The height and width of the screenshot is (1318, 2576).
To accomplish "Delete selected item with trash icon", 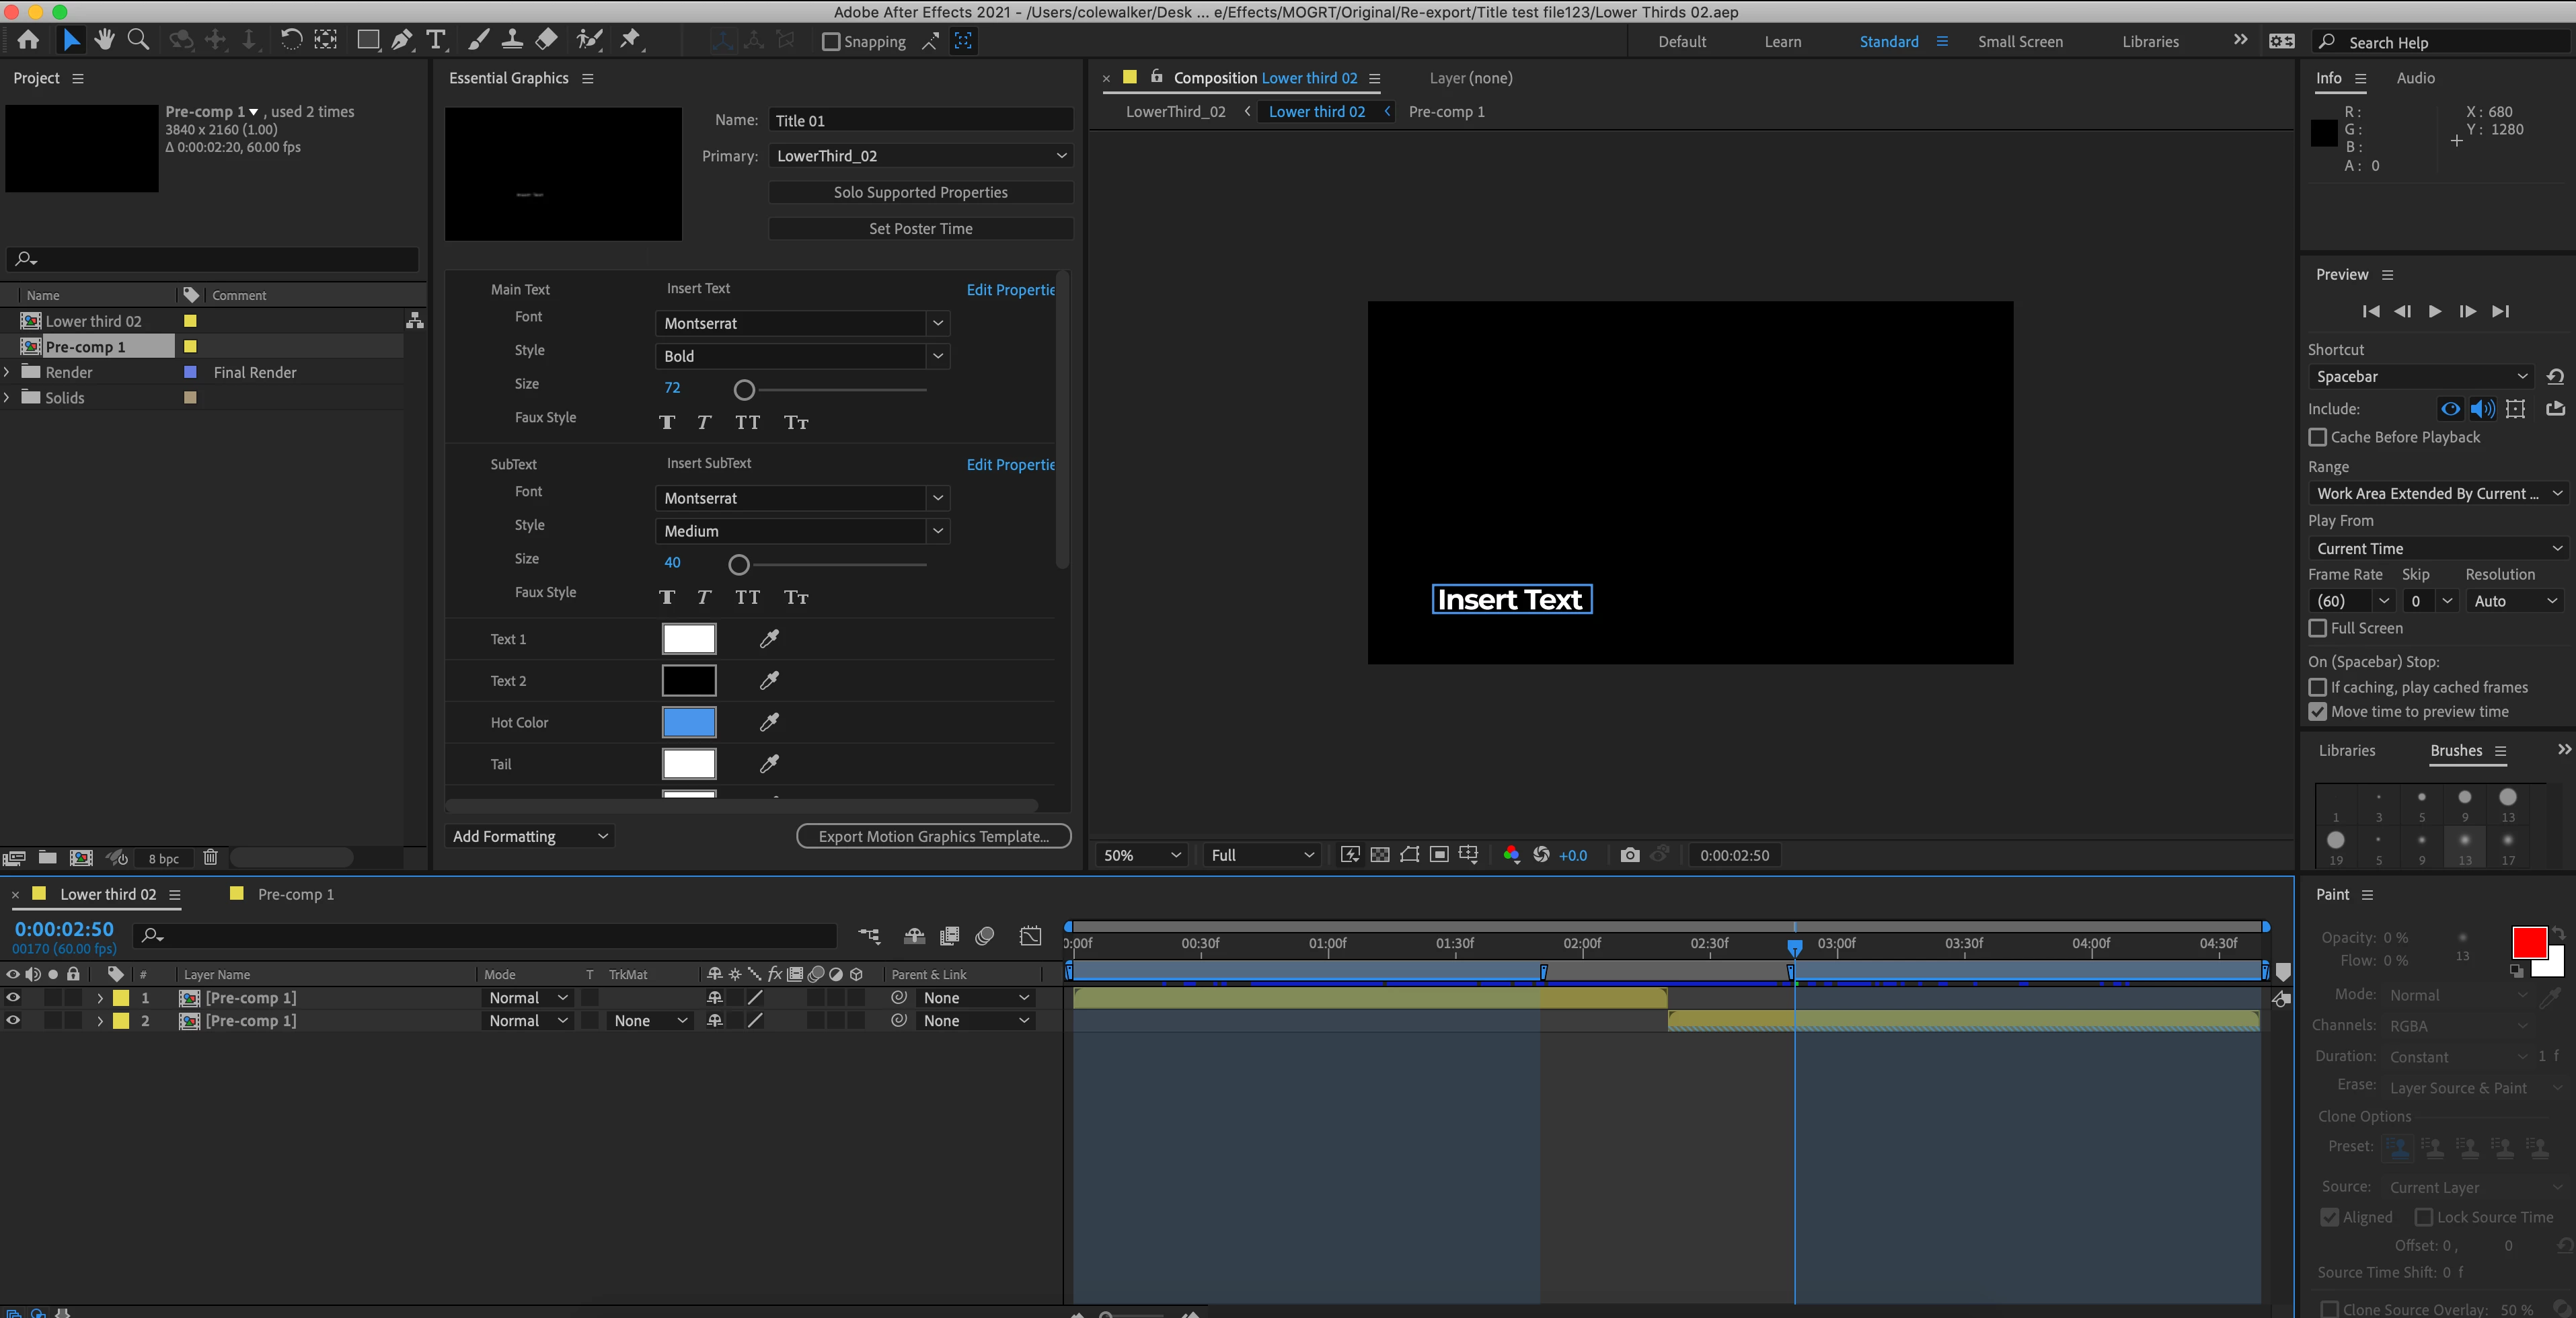I will tap(210, 857).
